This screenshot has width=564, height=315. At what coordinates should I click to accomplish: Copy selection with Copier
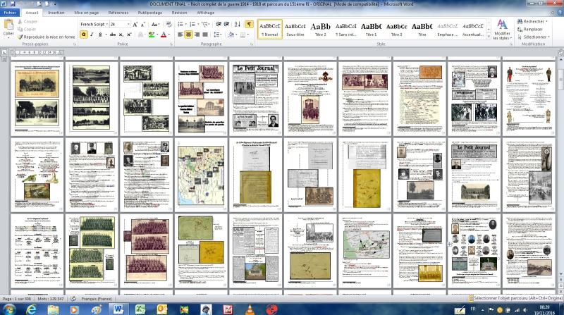click(x=27, y=29)
